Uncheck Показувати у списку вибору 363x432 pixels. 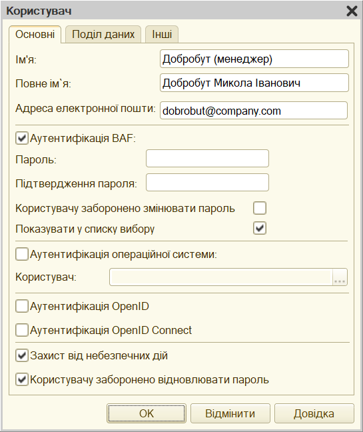(x=260, y=228)
